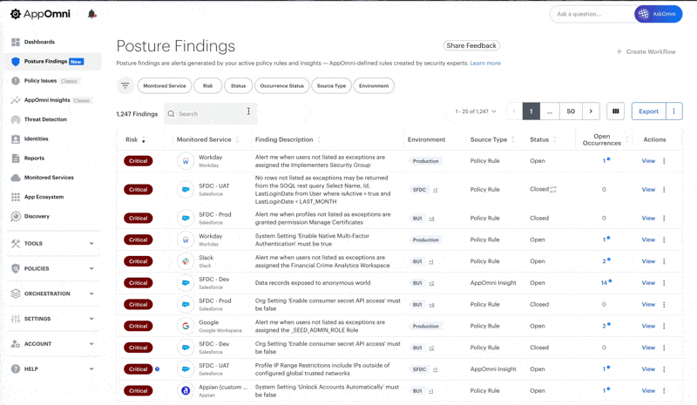697x405 pixels.
Task: Sort by Open Occurrences column
Action: coord(605,139)
